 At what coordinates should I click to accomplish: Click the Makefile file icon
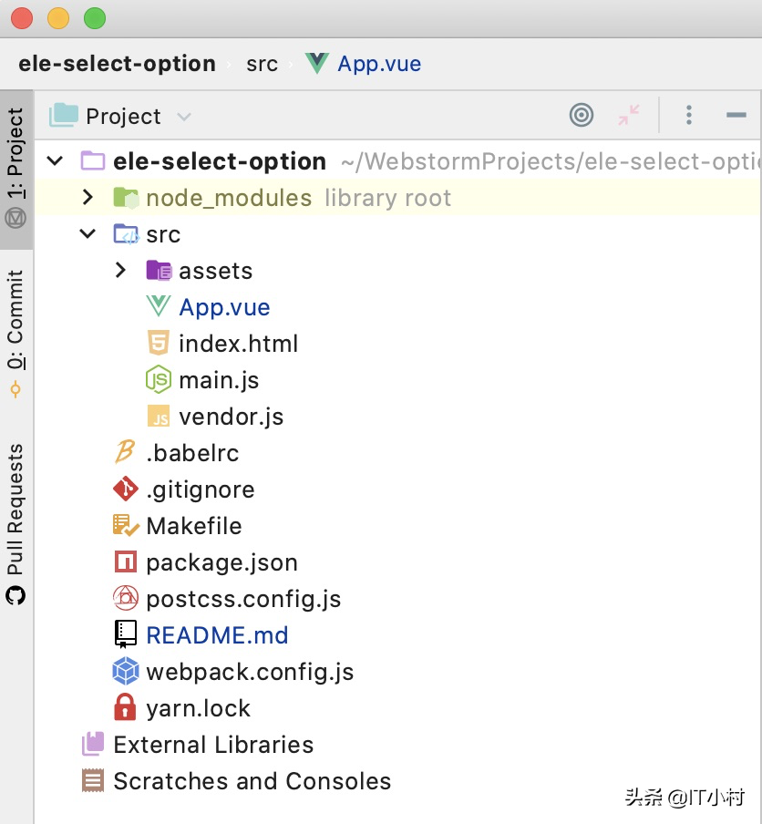(x=126, y=526)
